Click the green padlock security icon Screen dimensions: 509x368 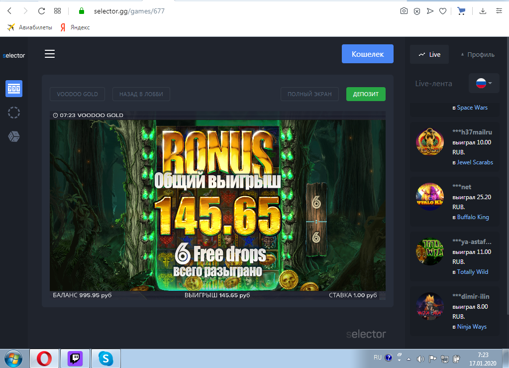click(82, 11)
